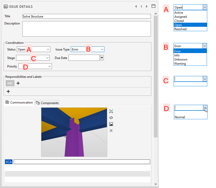Click the panel layout icon in the header
The height and width of the screenshot is (188, 216).
pos(153,6)
